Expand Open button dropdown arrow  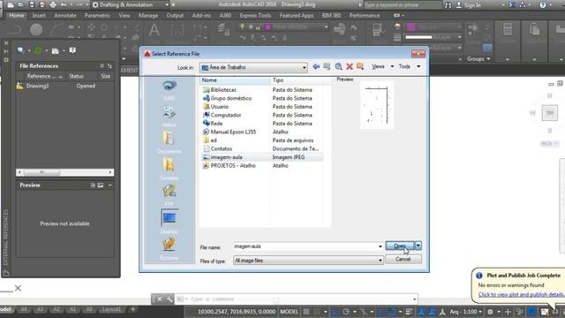pos(418,246)
